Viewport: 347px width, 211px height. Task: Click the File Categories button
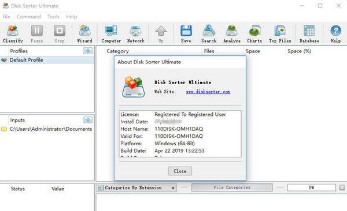[x=232, y=187]
